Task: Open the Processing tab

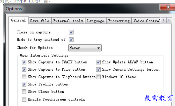Action: coord(119,21)
